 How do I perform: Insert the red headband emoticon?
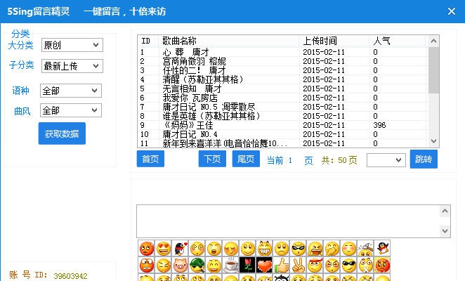(315, 266)
